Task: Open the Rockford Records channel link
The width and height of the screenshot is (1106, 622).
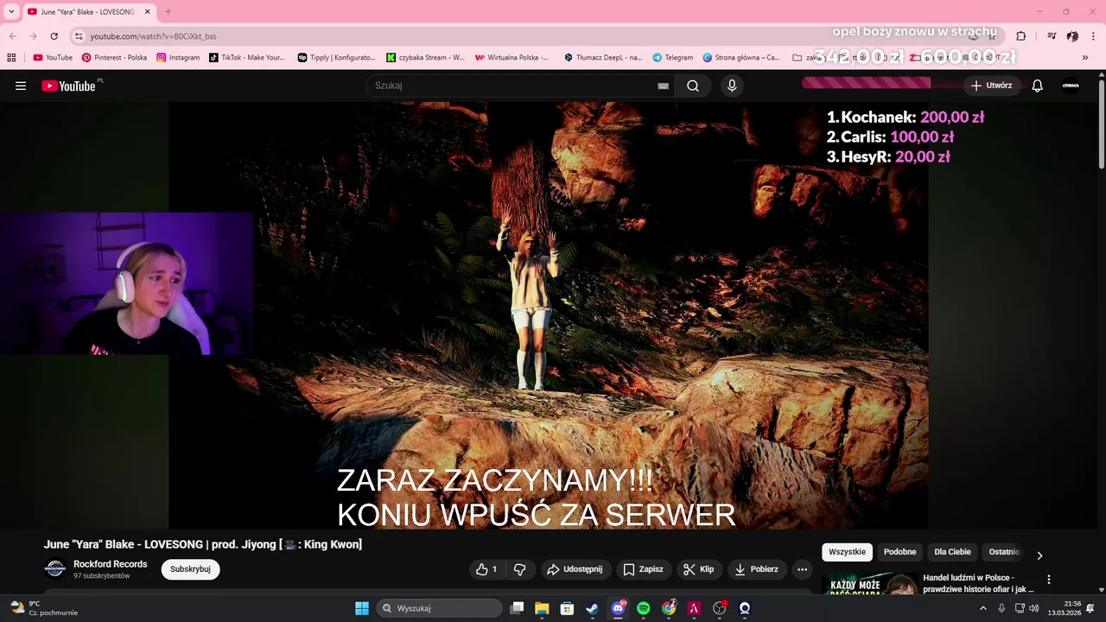Action: 111,564
